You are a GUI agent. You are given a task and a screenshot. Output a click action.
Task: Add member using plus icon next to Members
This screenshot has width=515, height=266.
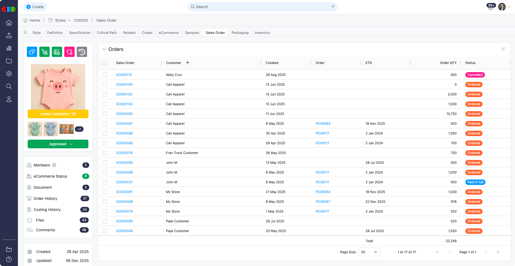pos(54,165)
